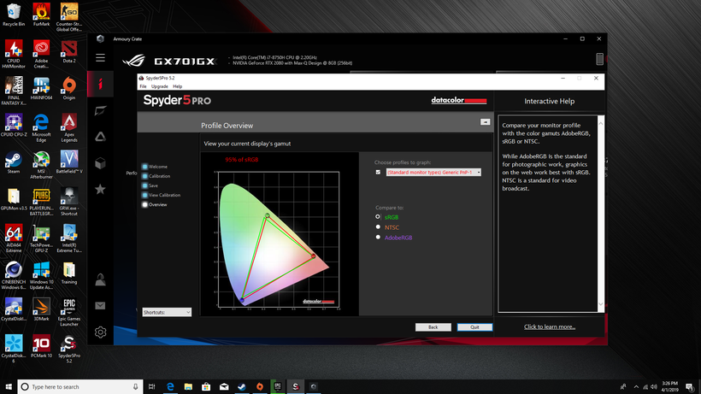Open the Armoury Crate favorites star icon
Image resolution: width=701 pixels, height=394 pixels.
(x=100, y=189)
